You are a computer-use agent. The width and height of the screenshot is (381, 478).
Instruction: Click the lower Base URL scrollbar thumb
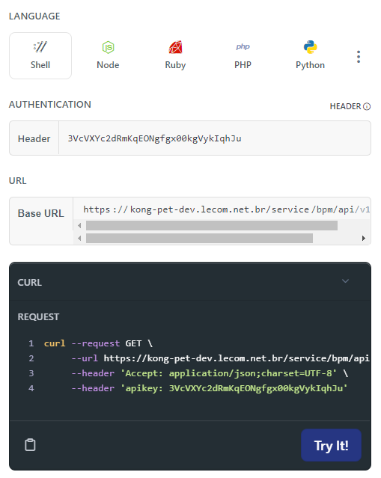[x=200, y=238]
